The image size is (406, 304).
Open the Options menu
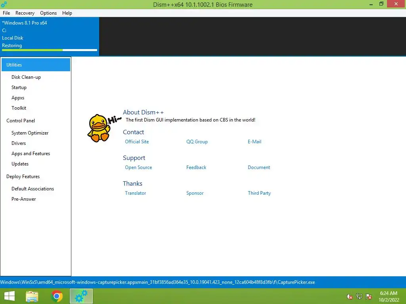coord(48,13)
